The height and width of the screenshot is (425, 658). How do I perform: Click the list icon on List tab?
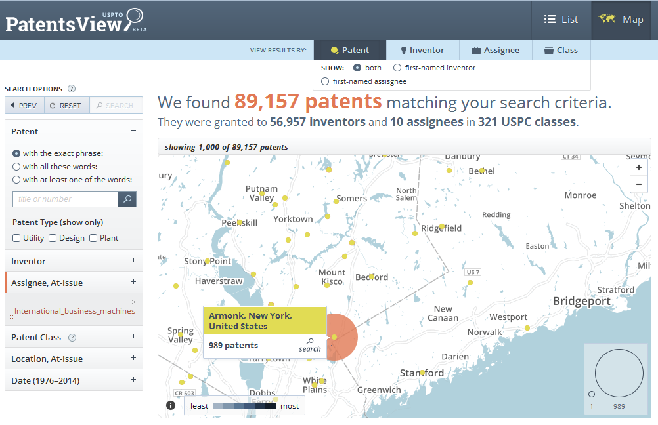[x=550, y=19]
